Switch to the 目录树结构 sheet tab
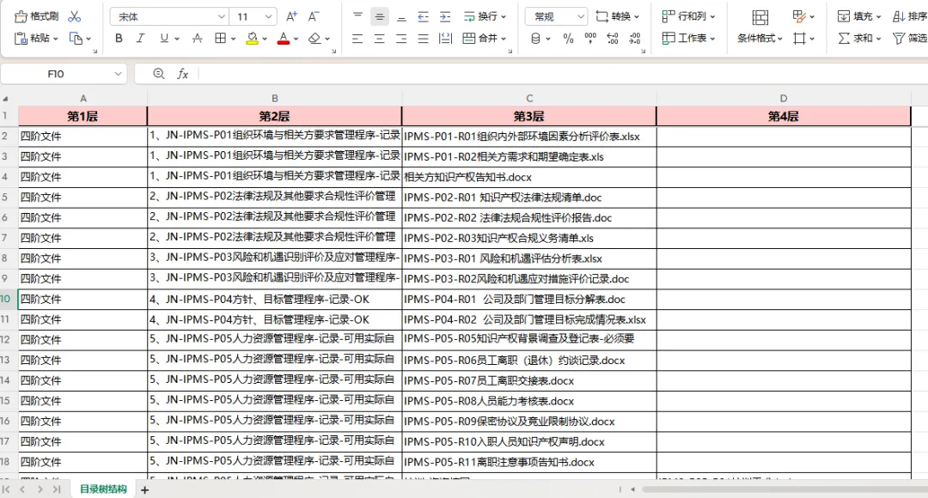This screenshot has height=498, width=928. coord(104,489)
